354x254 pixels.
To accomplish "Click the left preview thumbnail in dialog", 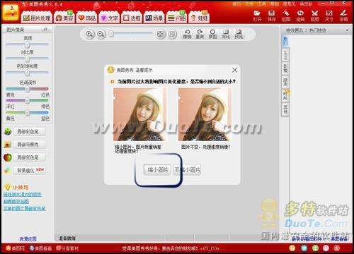I will click(x=140, y=114).
